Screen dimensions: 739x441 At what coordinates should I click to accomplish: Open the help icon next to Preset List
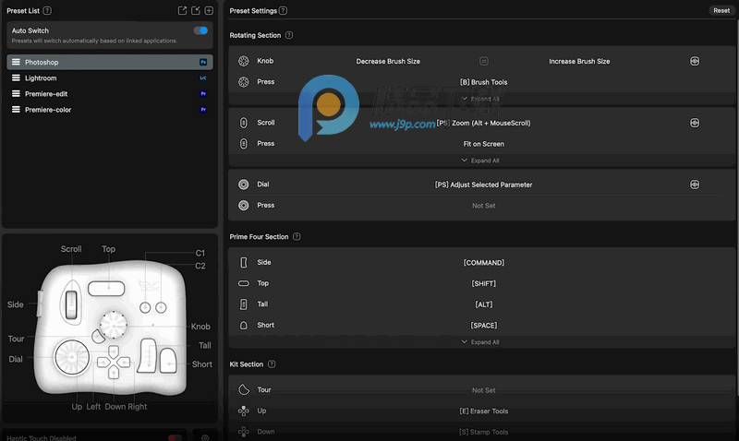coord(47,10)
